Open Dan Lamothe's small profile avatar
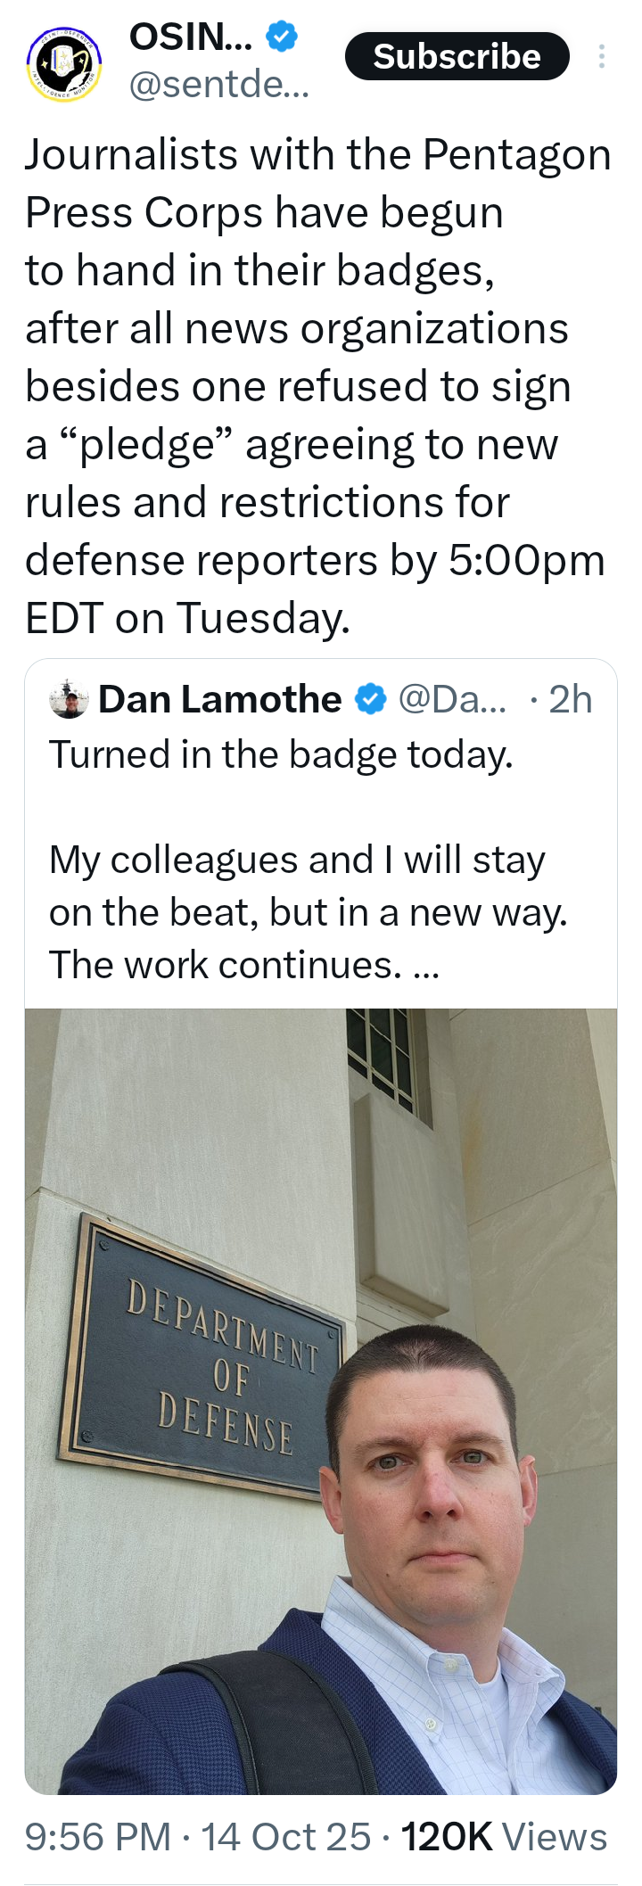This screenshot has height=1886, width=642. (x=69, y=699)
